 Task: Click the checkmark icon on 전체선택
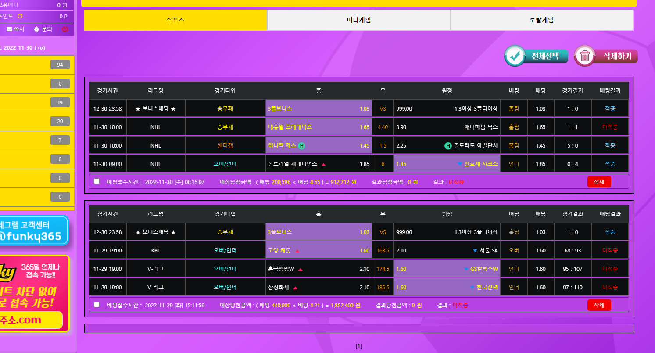[x=515, y=56]
